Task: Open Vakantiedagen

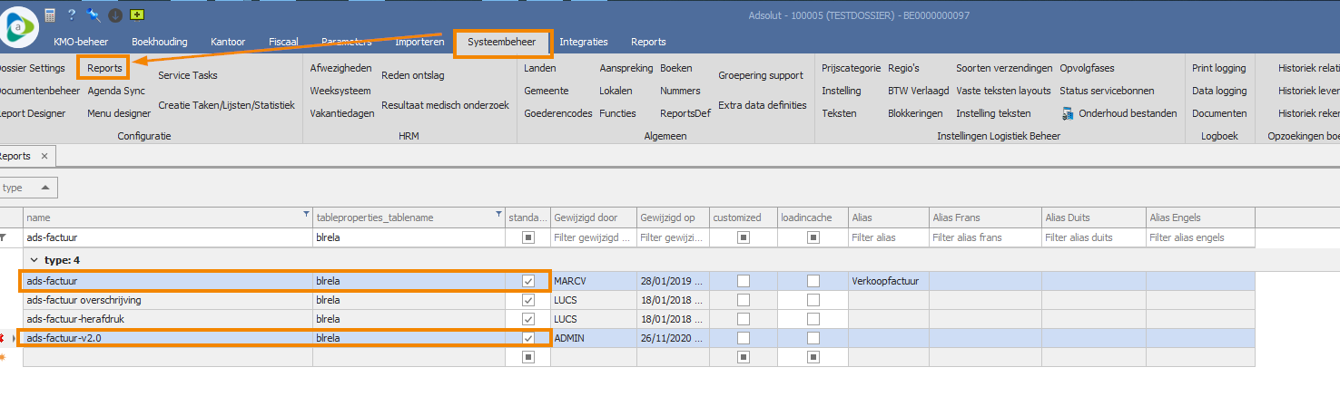Action: (342, 113)
